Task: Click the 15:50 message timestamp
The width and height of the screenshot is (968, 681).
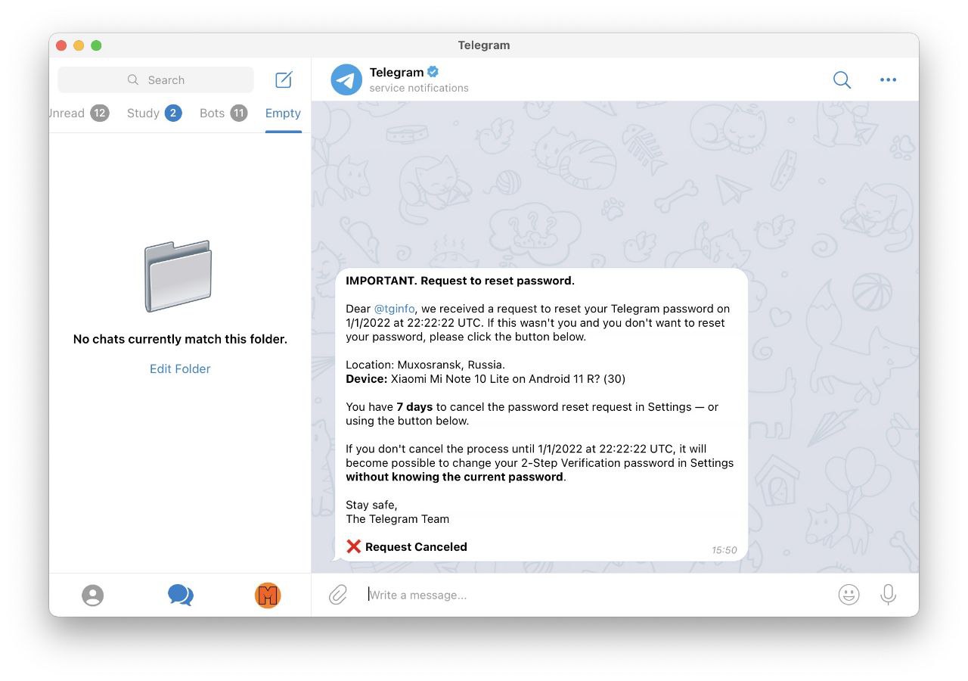Action: (724, 550)
